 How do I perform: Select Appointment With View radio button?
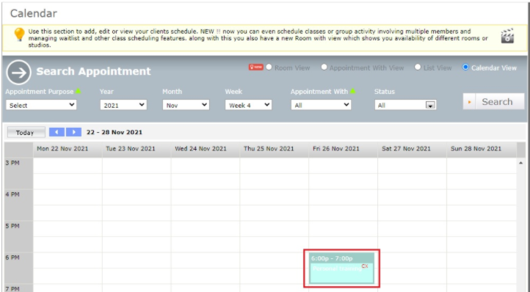324,67
